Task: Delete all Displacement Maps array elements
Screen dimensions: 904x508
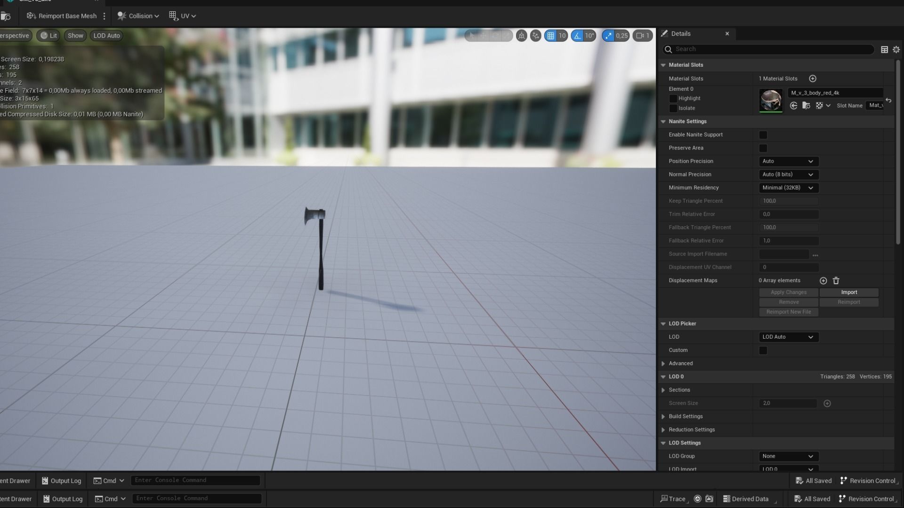Action: coord(836,281)
